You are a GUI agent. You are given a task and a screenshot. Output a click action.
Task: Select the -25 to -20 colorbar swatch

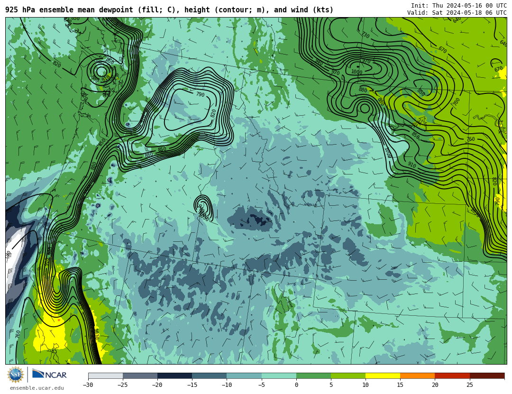(x=140, y=376)
